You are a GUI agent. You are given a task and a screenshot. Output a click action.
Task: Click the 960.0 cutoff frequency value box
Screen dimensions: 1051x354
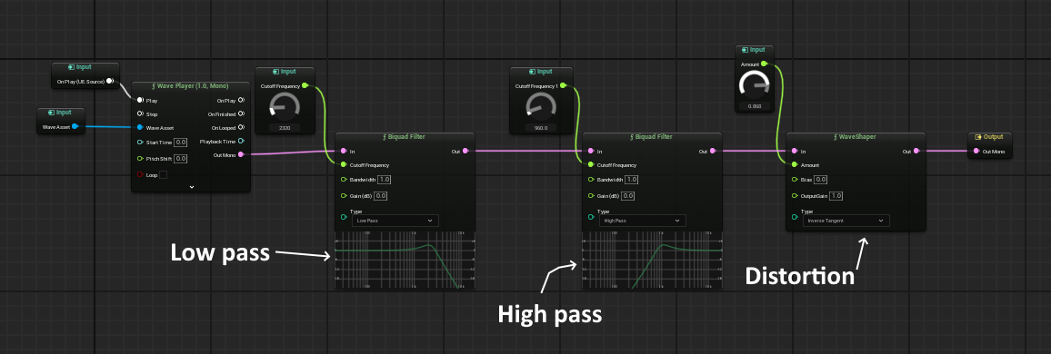(x=542, y=127)
